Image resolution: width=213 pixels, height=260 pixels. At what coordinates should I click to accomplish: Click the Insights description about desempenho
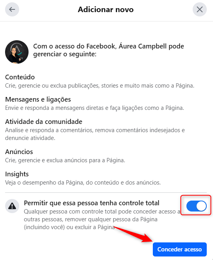pos(83,183)
